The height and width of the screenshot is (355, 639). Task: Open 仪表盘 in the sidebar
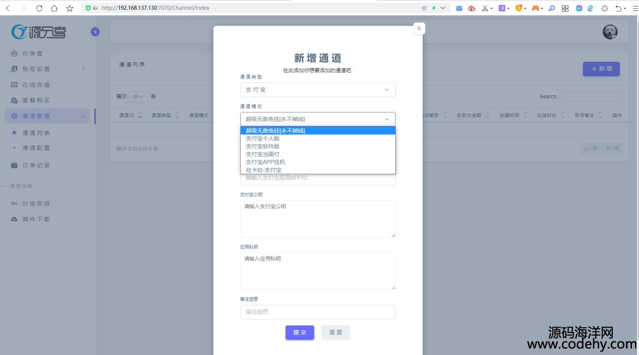coord(33,54)
